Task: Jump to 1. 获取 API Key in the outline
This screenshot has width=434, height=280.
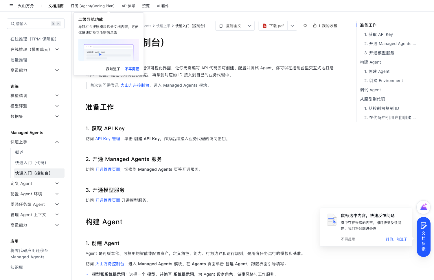Action: [x=378, y=34]
